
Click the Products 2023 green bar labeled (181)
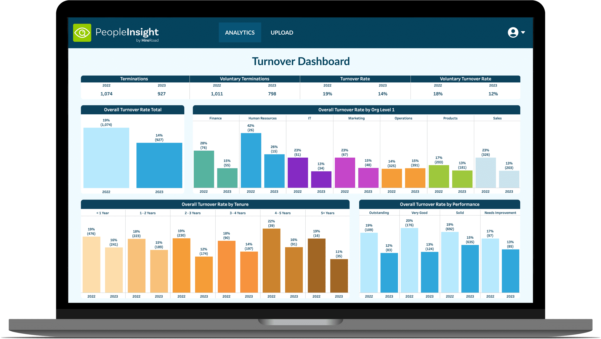[x=462, y=179]
